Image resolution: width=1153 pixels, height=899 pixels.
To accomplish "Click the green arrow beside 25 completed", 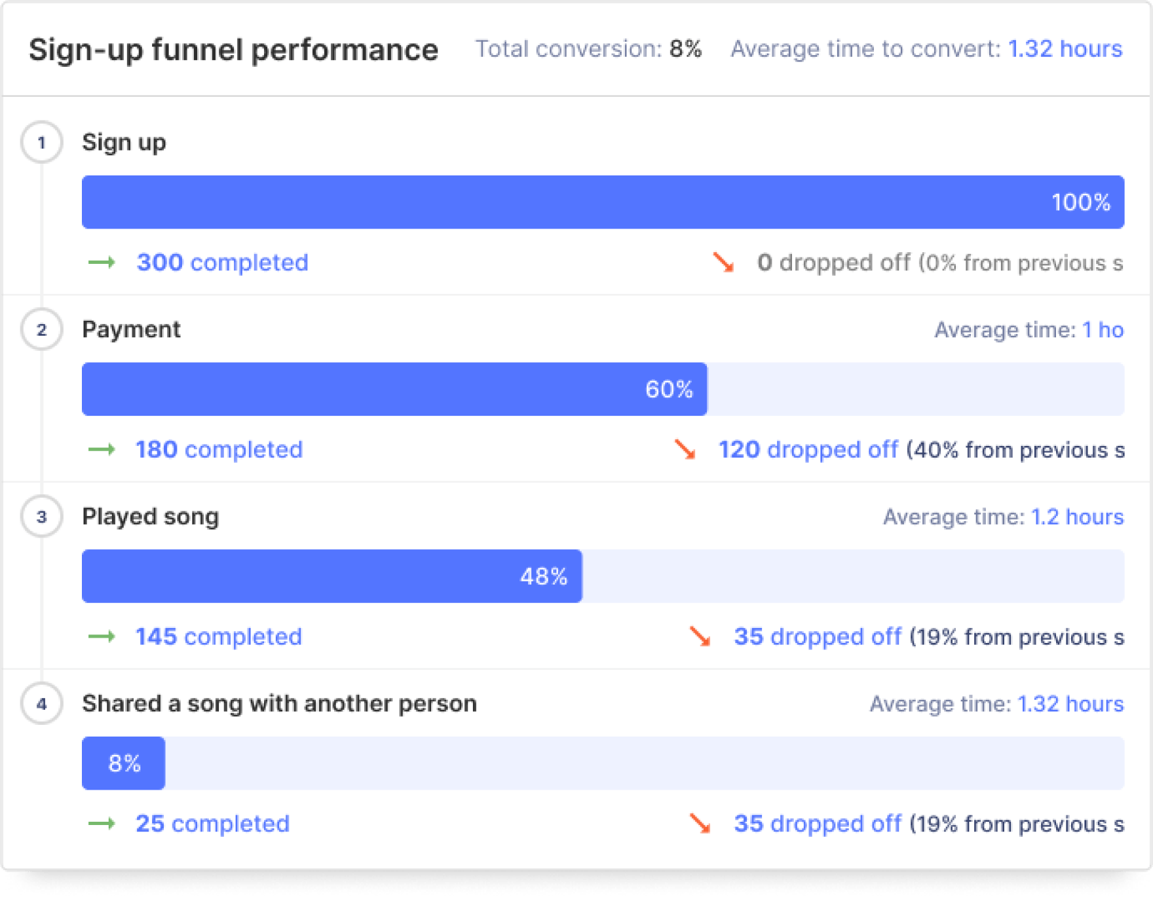I will 102,824.
